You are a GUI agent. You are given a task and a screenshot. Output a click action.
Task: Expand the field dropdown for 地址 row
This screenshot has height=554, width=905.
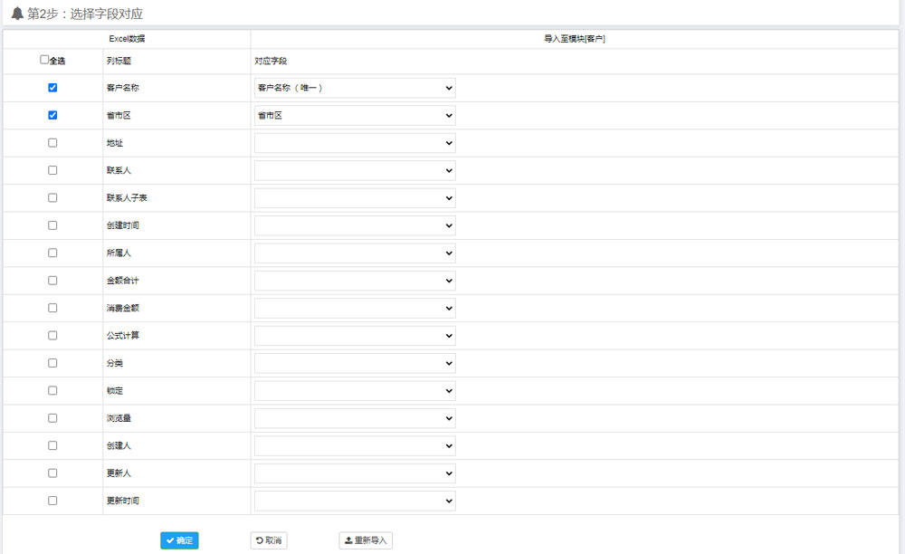click(355, 143)
